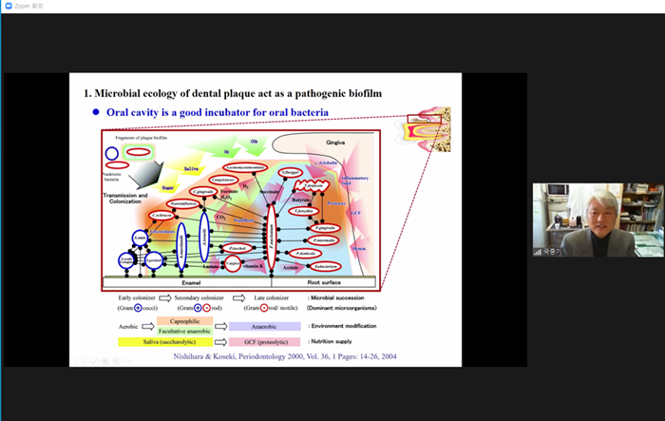Open the more options ellipsis on the slide
665x421 pixels.
[126, 361]
